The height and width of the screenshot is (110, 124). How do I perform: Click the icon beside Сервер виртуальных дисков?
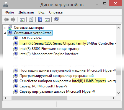tap(16, 92)
